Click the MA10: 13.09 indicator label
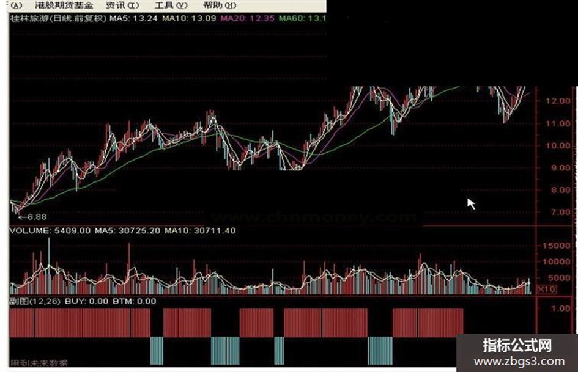The image size is (578, 372). (x=189, y=18)
